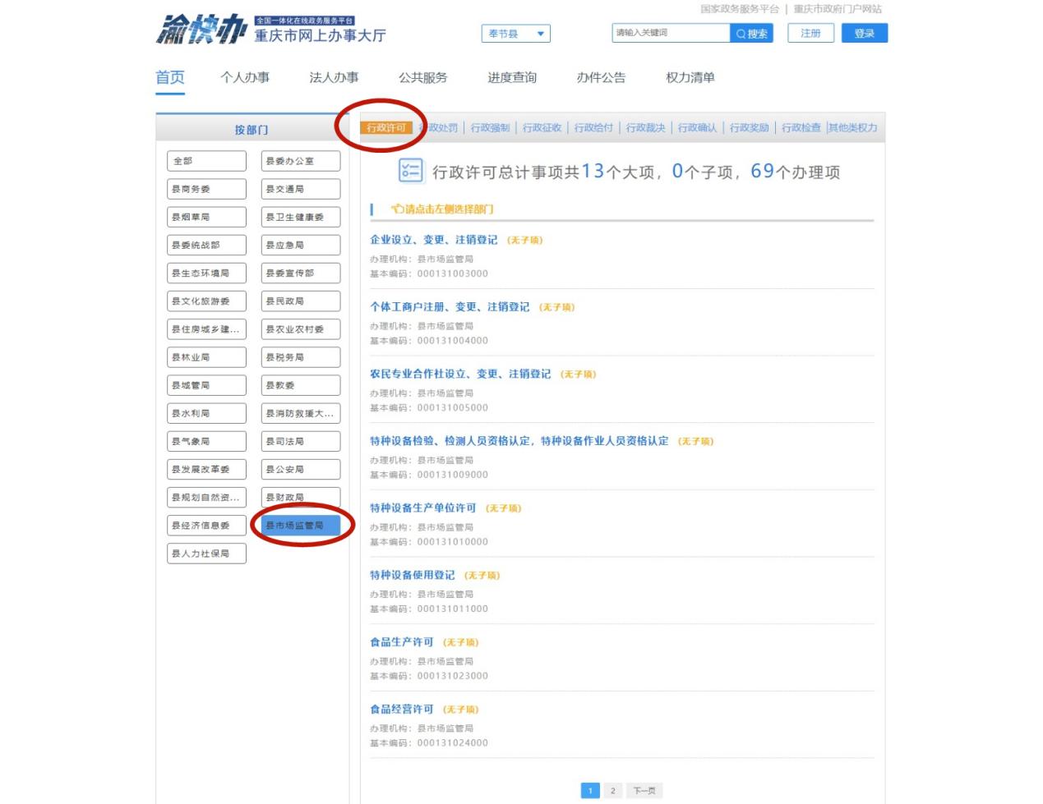Click the 渝快办 logo
The image size is (1043, 804).
tap(201, 31)
